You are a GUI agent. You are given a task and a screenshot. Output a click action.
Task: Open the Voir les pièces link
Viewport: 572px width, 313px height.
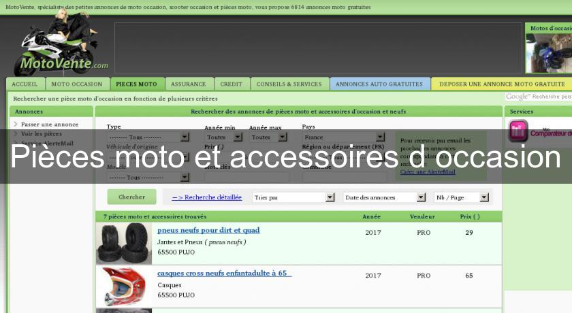pyautogui.click(x=42, y=134)
